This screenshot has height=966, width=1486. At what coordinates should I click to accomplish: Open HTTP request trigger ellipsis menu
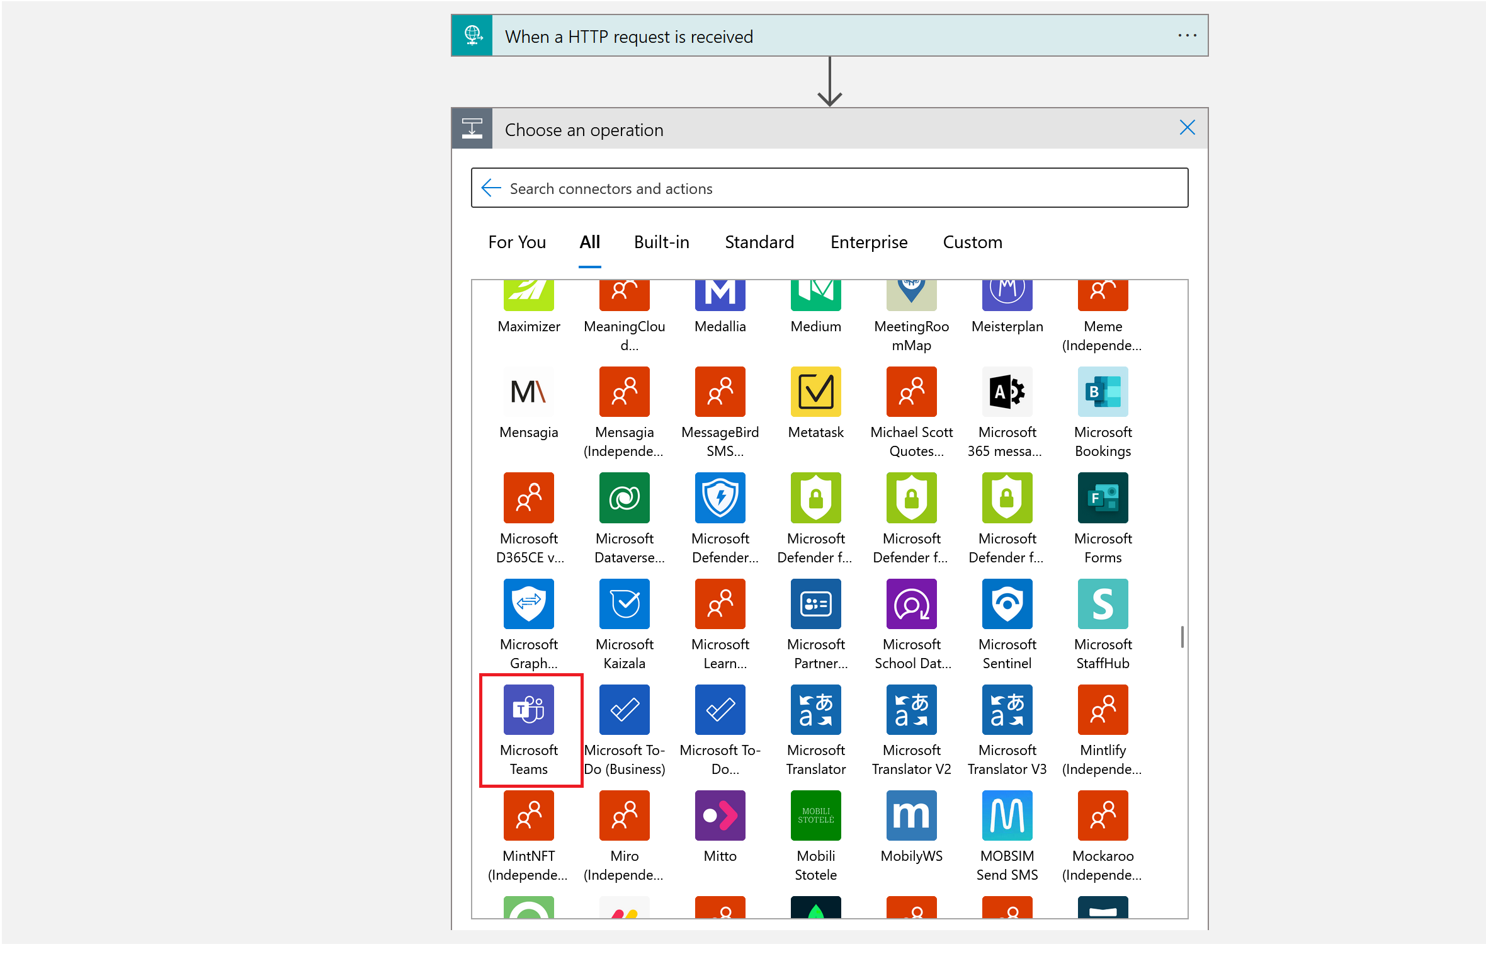click(1186, 36)
